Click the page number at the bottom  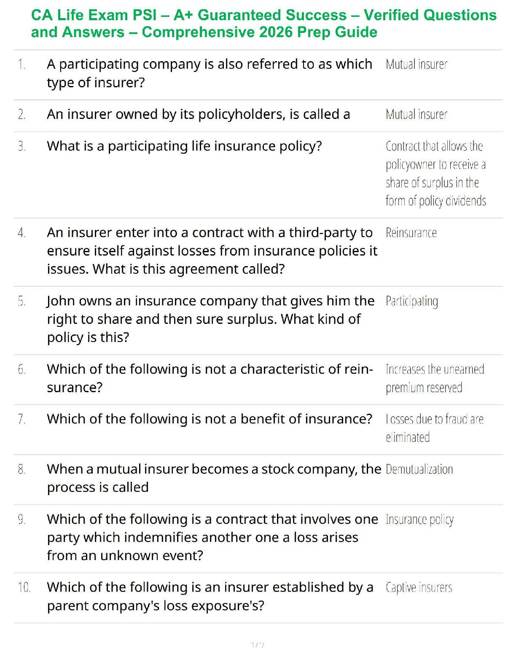coord(258,645)
